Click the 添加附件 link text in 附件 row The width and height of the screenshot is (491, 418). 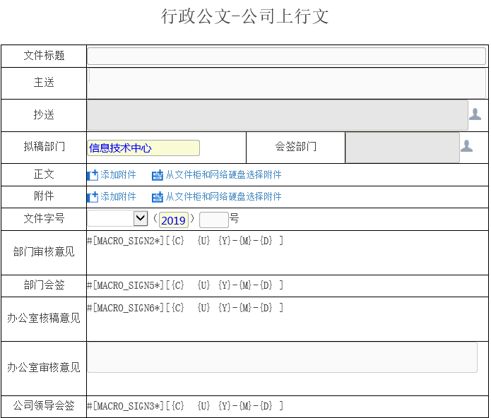coord(118,197)
